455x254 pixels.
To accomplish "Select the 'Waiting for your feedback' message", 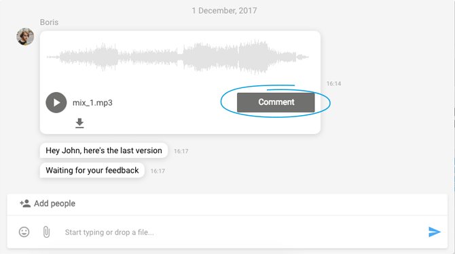I will [92, 171].
